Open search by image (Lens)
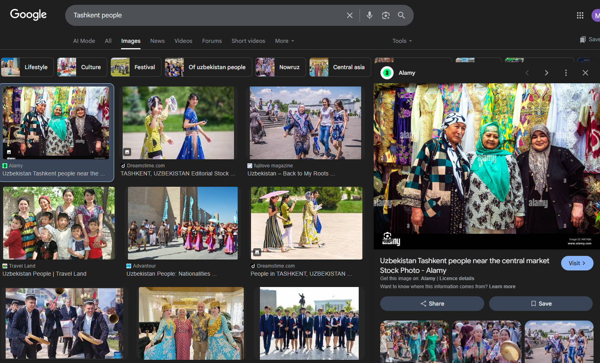This screenshot has width=600, height=363. click(386, 15)
